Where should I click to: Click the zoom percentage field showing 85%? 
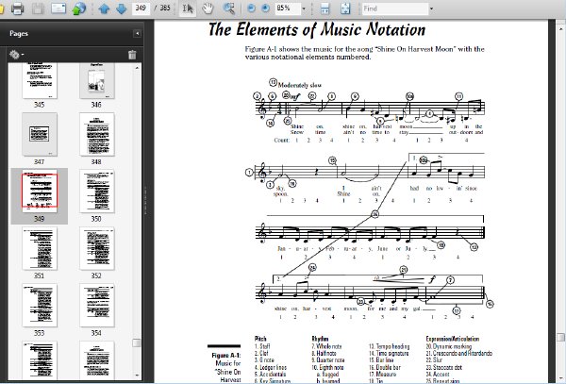pyautogui.click(x=288, y=8)
